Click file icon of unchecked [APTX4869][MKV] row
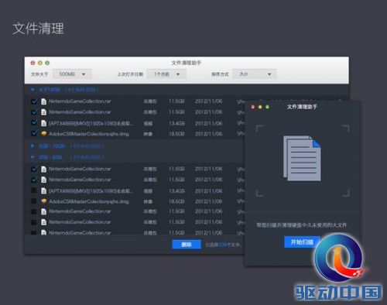 pyautogui.click(x=43, y=190)
